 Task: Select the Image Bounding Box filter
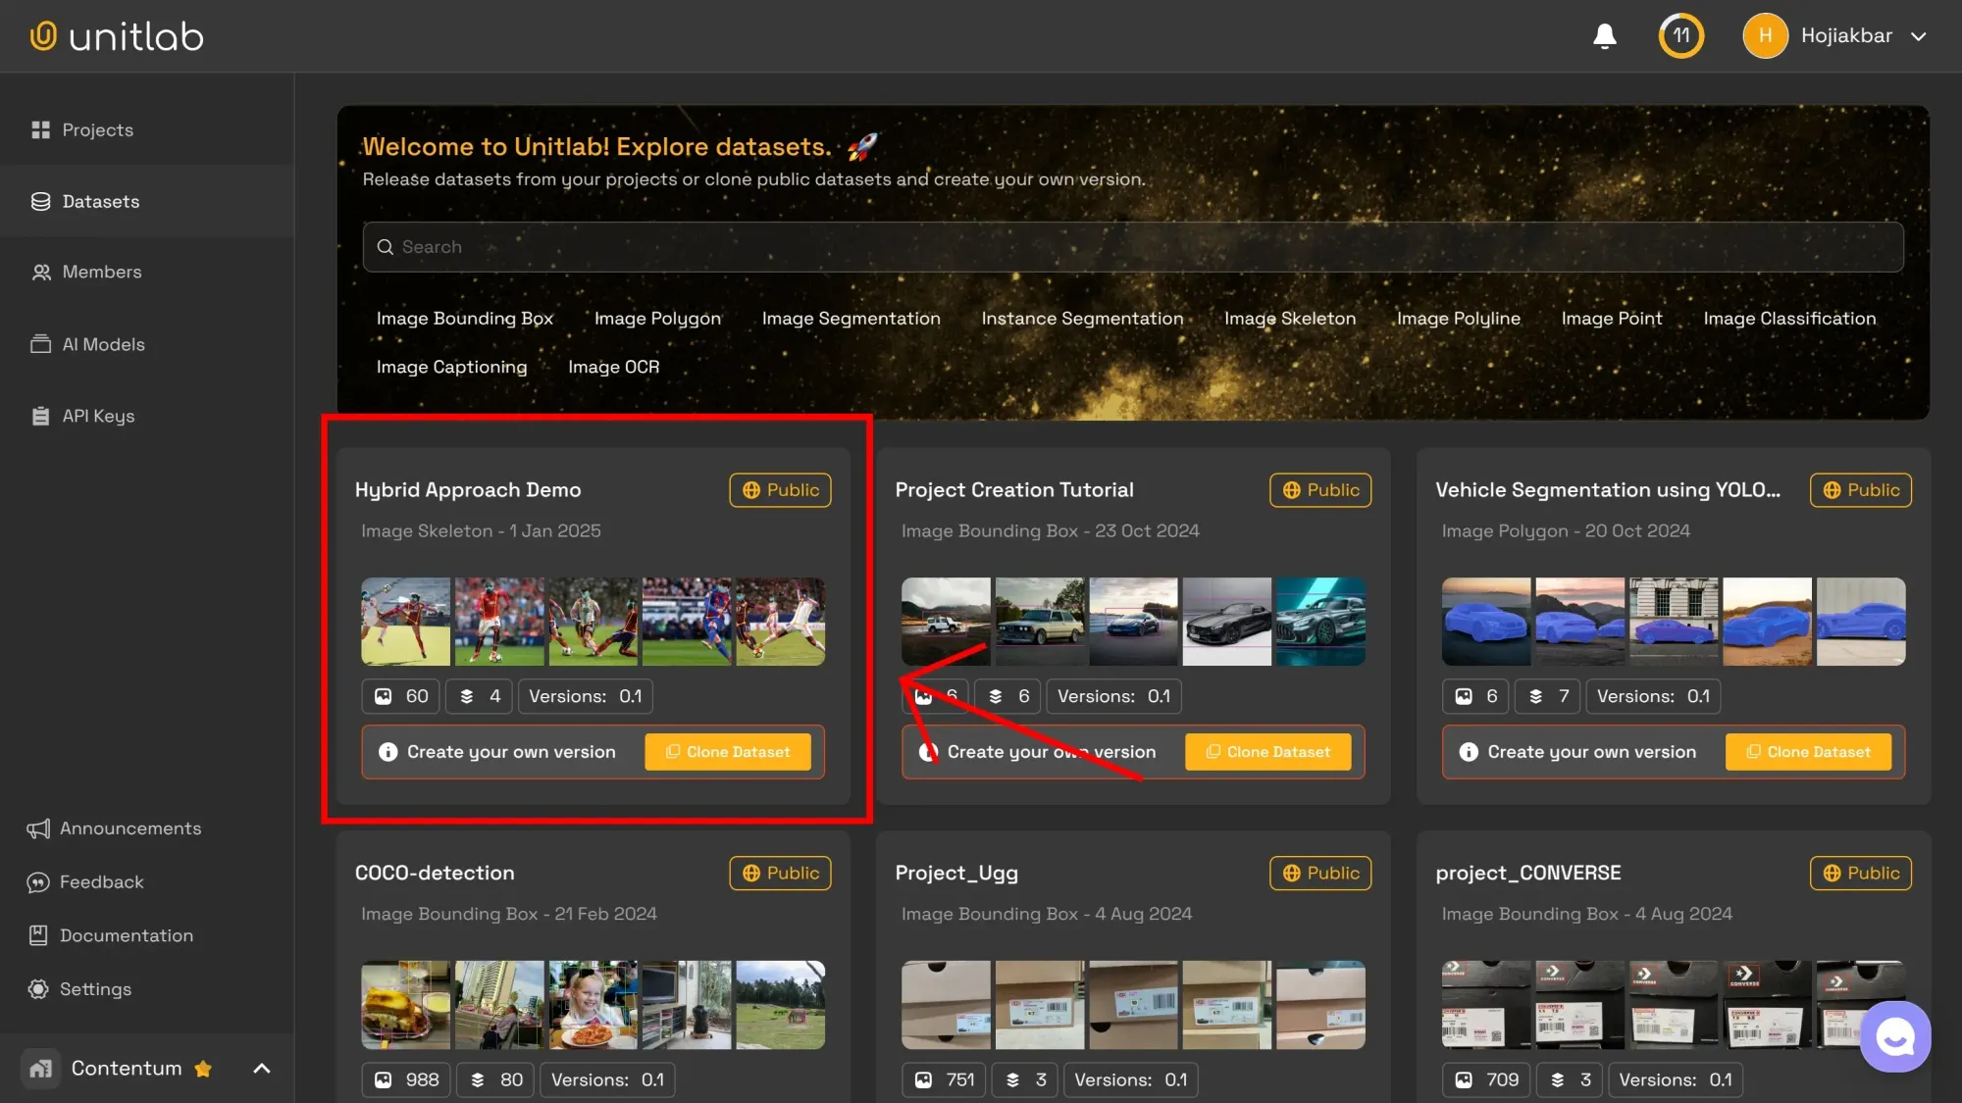point(464,319)
